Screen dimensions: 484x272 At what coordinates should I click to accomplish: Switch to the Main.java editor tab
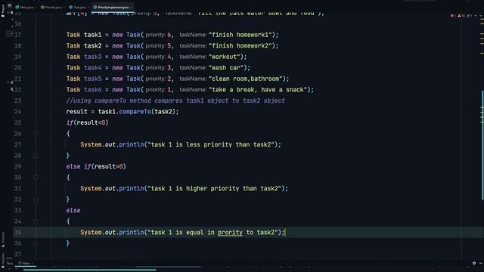click(25, 7)
